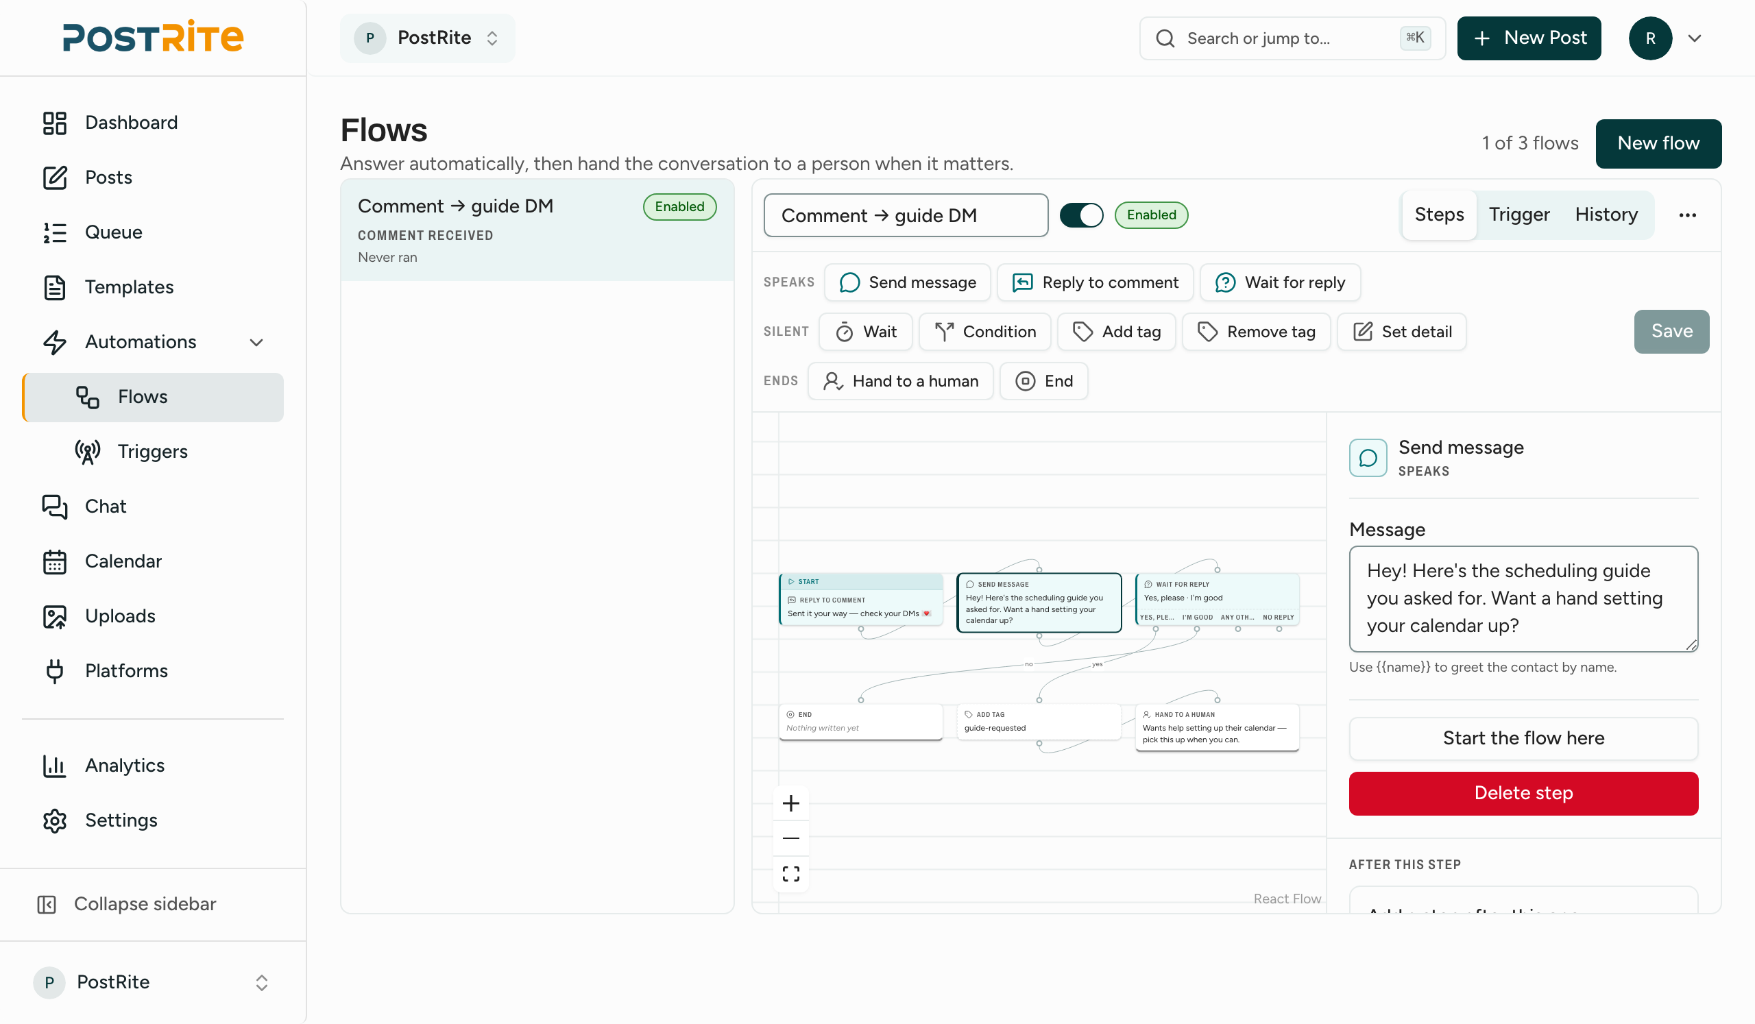Click the flow name input field

coord(906,216)
